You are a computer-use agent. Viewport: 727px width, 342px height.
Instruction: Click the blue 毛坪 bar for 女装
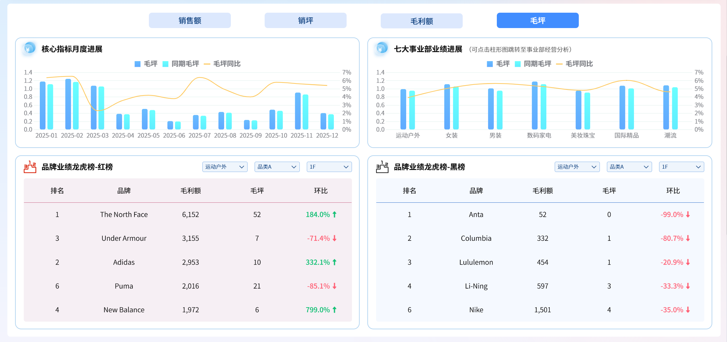447,107
